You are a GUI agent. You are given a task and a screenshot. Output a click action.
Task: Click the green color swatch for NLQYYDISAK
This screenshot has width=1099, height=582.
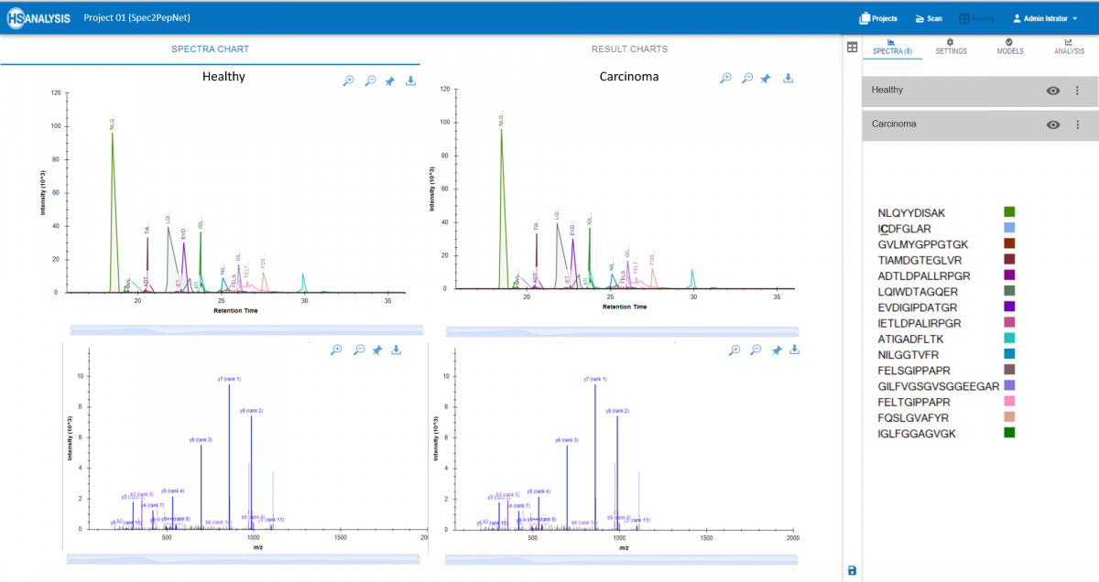pos(1010,212)
